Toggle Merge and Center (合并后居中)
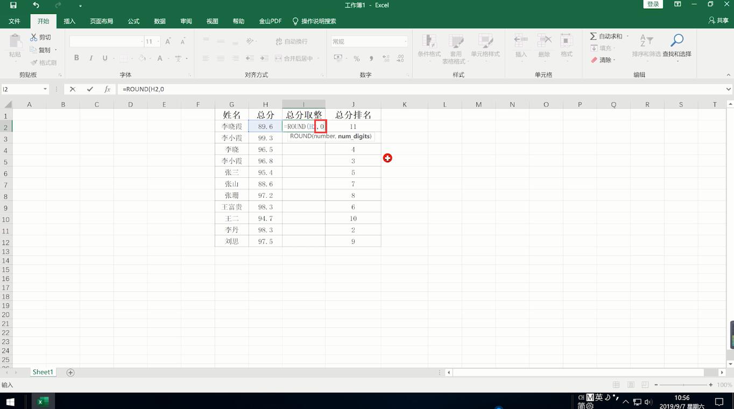The image size is (734, 409). point(294,58)
